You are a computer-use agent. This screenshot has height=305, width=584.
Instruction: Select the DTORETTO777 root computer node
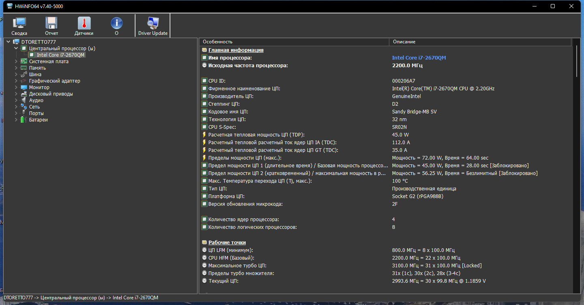(39, 42)
